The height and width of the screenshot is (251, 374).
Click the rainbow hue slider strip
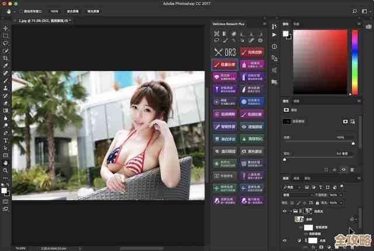pos(355,62)
